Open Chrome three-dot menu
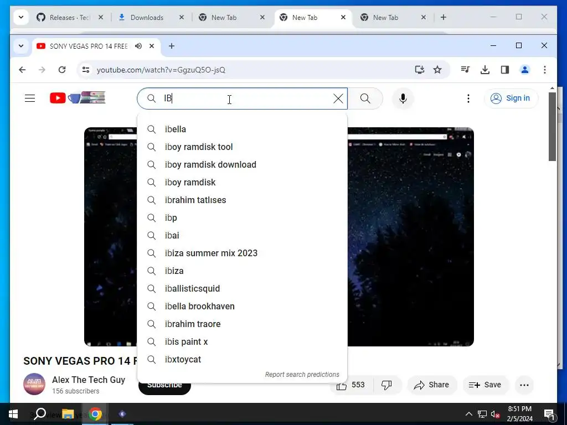Screen dimensions: 567x425 [545, 70]
